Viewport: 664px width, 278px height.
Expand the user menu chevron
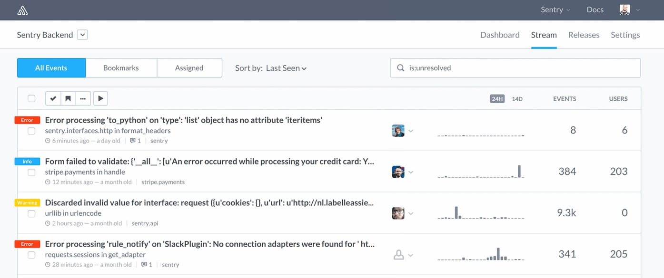pos(638,10)
